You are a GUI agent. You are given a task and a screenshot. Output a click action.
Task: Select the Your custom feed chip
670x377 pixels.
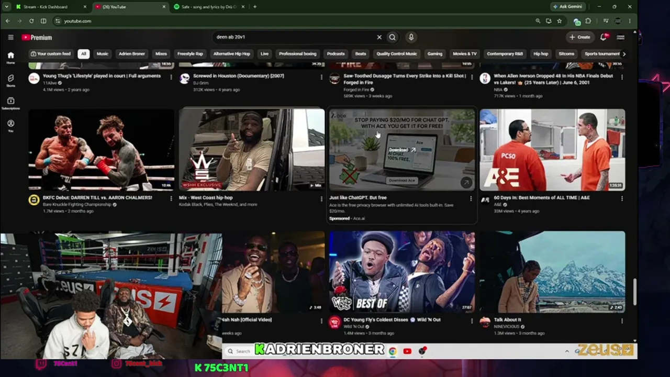point(51,53)
